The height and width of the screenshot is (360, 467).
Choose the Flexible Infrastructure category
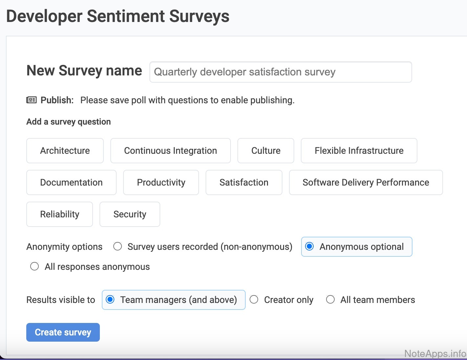click(359, 151)
